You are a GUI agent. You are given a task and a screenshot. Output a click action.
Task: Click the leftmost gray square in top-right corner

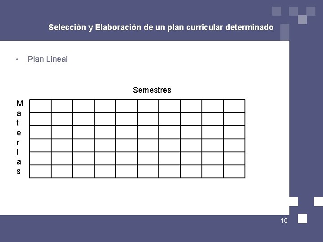[277, 11]
